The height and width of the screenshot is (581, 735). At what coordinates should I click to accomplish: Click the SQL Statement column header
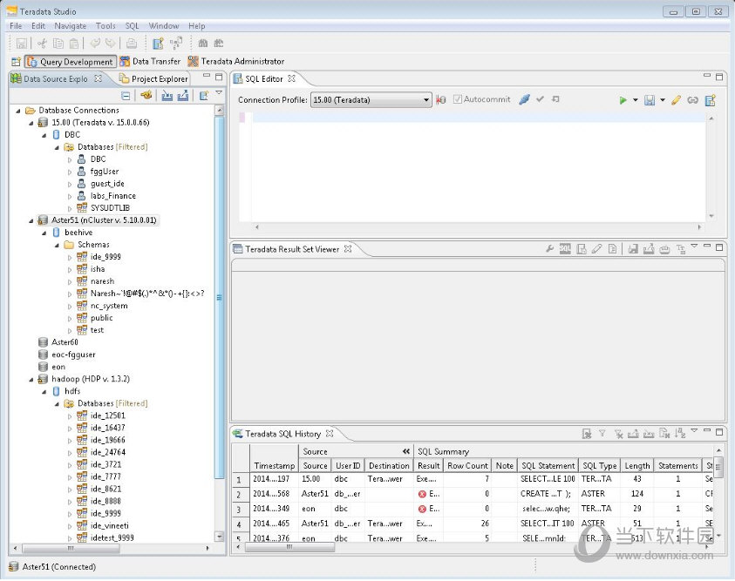[x=548, y=465]
